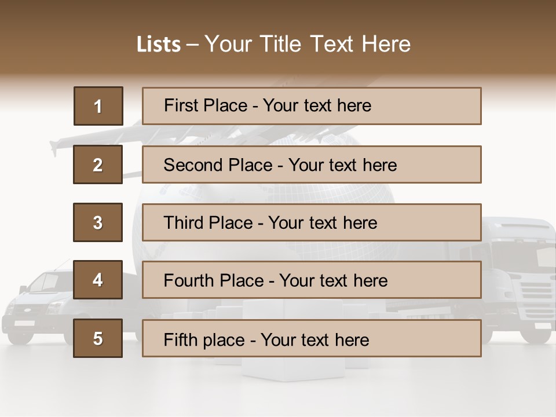The image size is (556, 417).
Task: Select the "Your Title Text Here" title text
Action: click(308, 45)
